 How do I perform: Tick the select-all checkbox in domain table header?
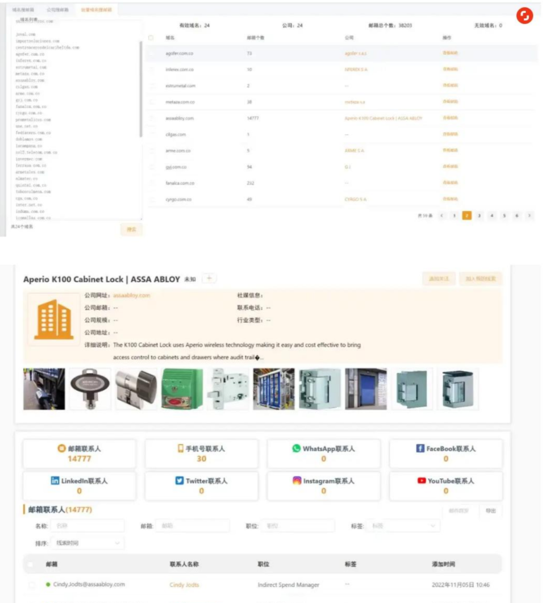click(151, 38)
